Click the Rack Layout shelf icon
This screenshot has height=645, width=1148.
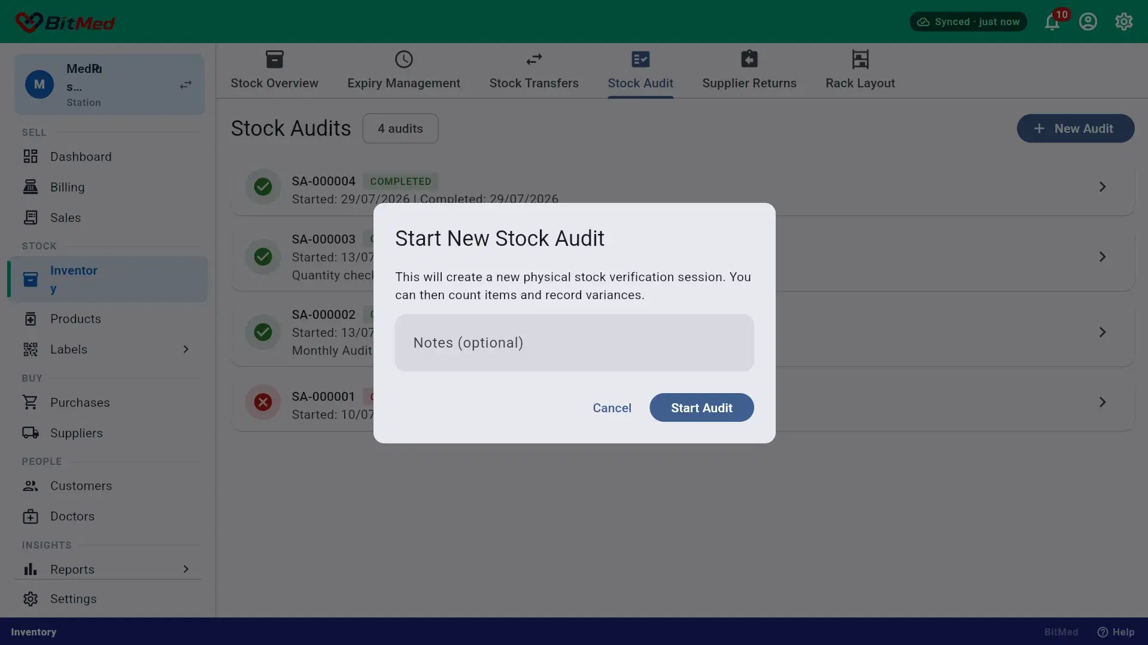[x=860, y=59]
